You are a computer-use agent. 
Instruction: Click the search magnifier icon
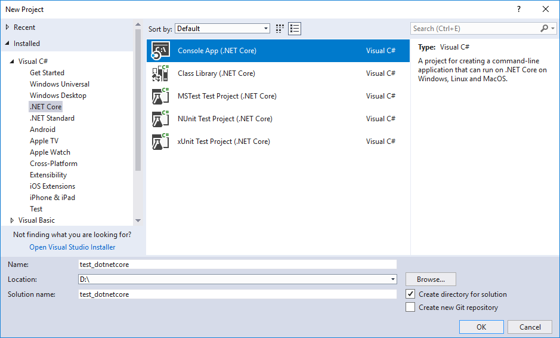point(544,29)
